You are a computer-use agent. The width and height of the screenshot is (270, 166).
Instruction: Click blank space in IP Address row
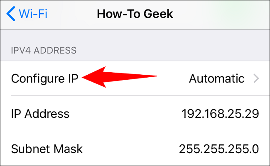pos(125,113)
